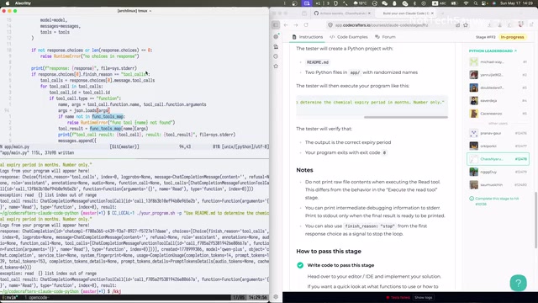
Task: Toggle the browser sidebar panel
Action: point(276,25)
